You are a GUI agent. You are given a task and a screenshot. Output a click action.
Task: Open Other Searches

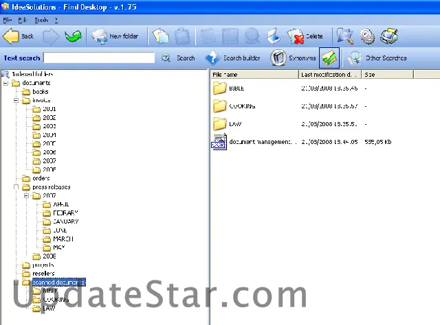377,58
